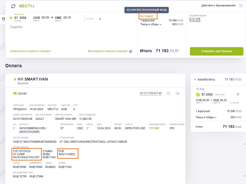Collapse the Авиабилеты summary panel
246x184 pixels.
(195, 80)
